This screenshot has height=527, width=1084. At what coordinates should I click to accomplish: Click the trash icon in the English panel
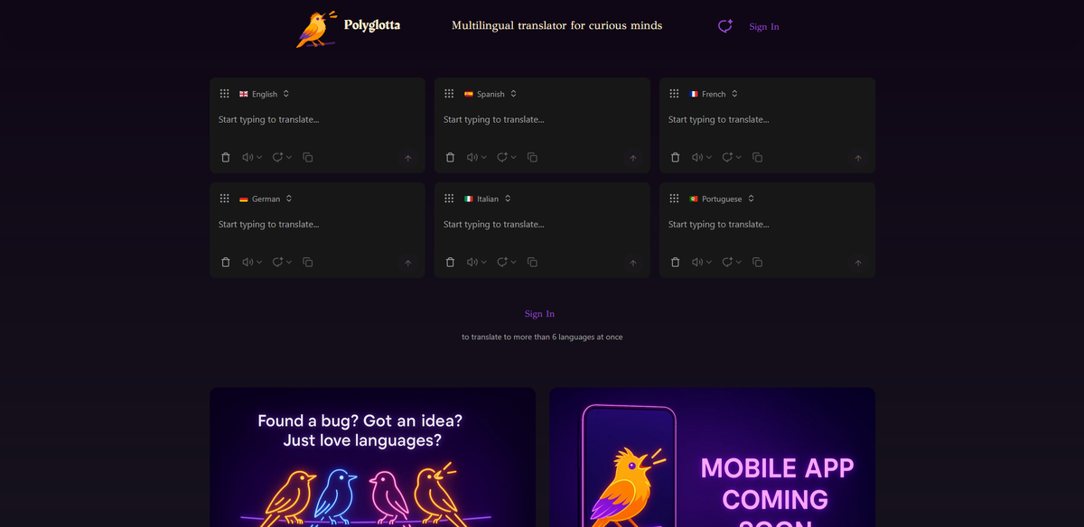pyautogui.click(x=226, y=157)
